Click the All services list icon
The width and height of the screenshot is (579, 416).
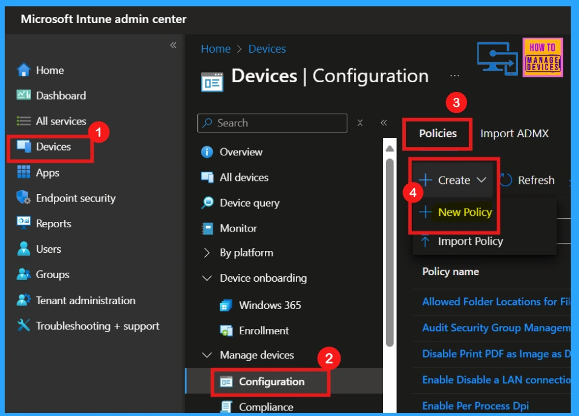point(24,121)
